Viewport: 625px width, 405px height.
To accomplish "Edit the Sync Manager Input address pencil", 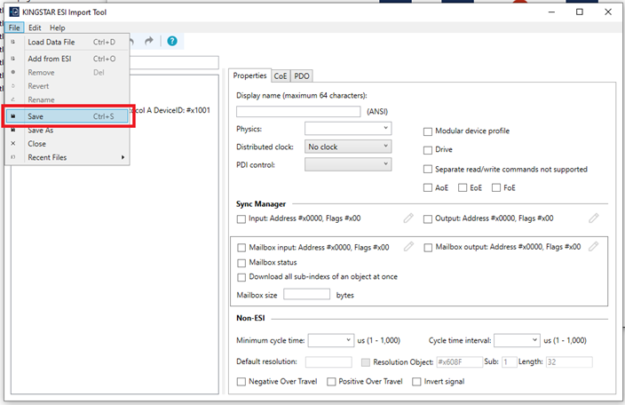I will [408, 218].
